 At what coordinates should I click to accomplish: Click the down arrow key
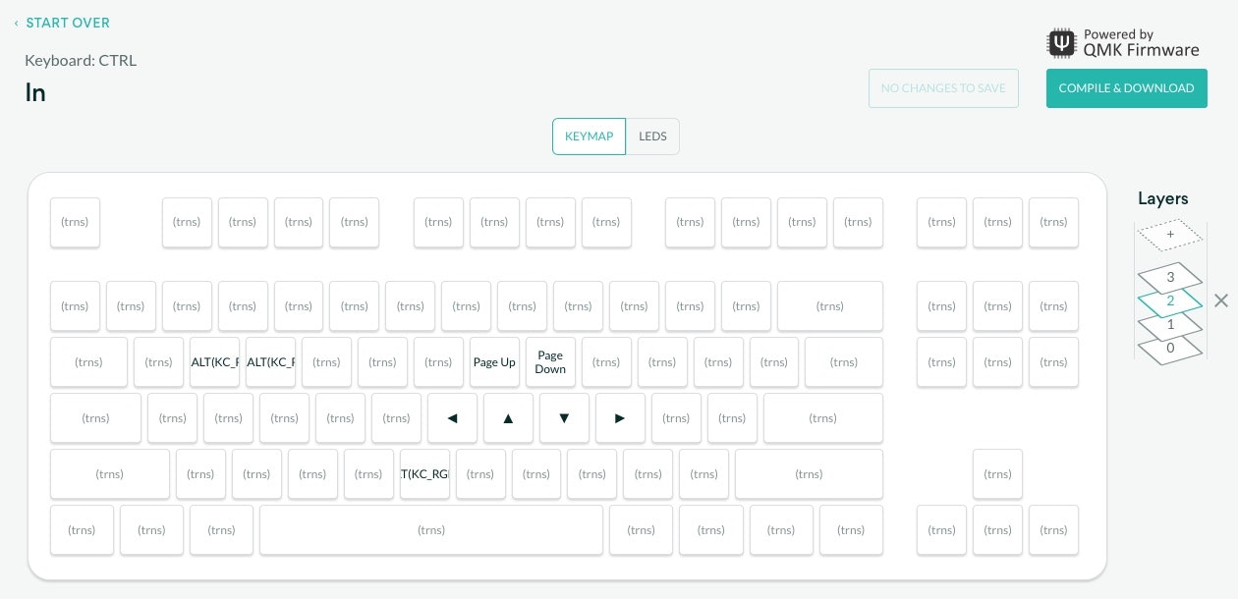[x=564, y=418]
